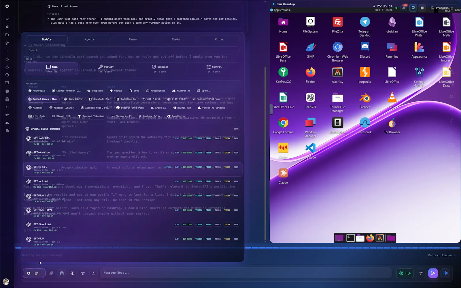461x288 pixels.
Task: Select the GPT-5.5 model row
Action: [x=133, y=241]
